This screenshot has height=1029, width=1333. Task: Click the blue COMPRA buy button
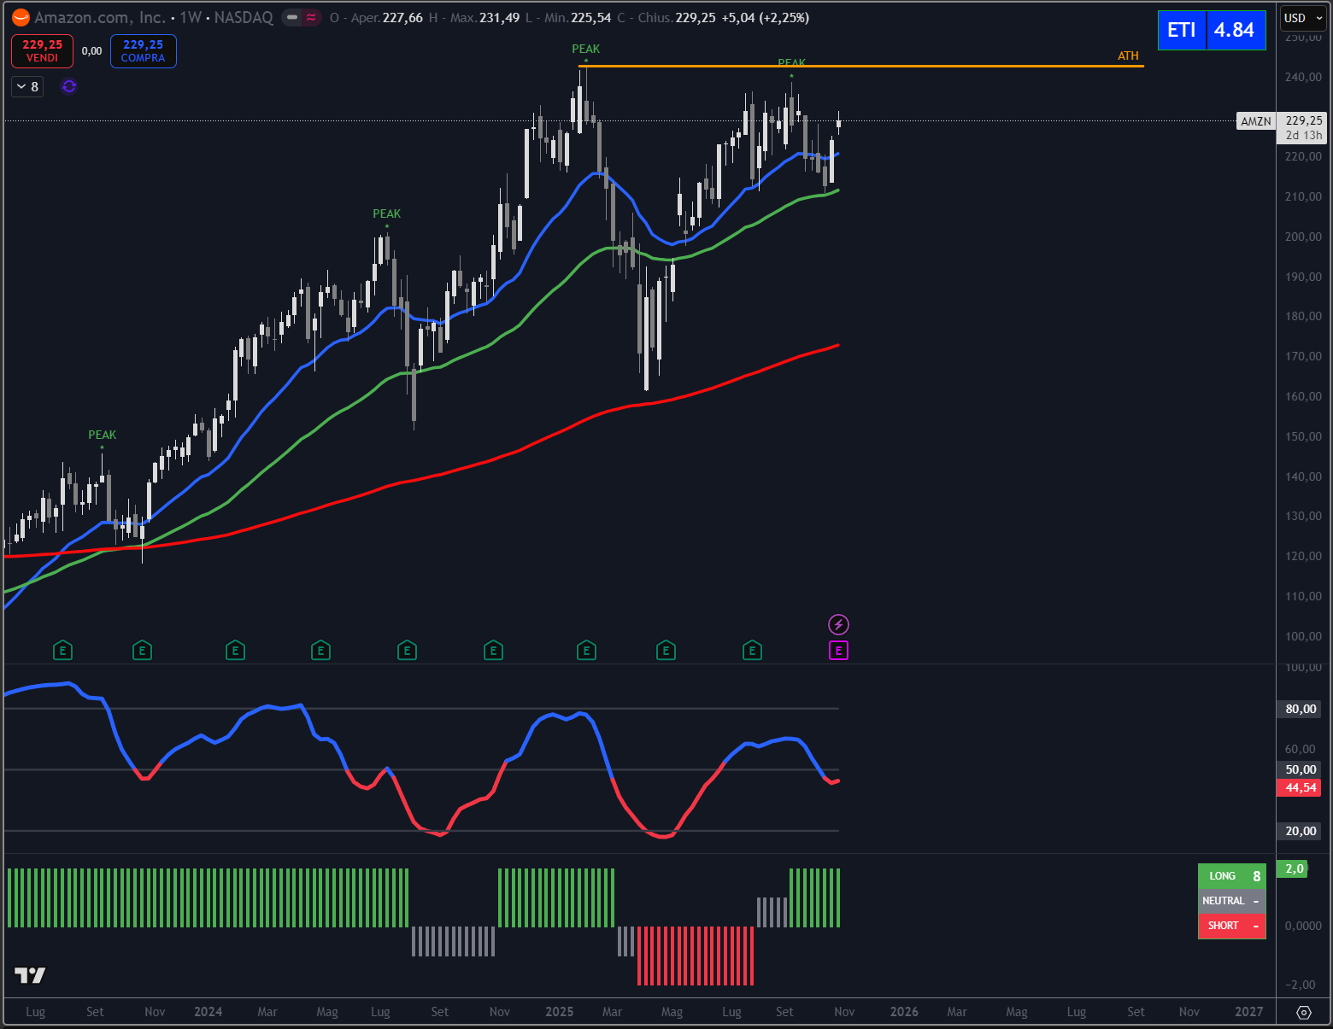(x=143, y=51)
